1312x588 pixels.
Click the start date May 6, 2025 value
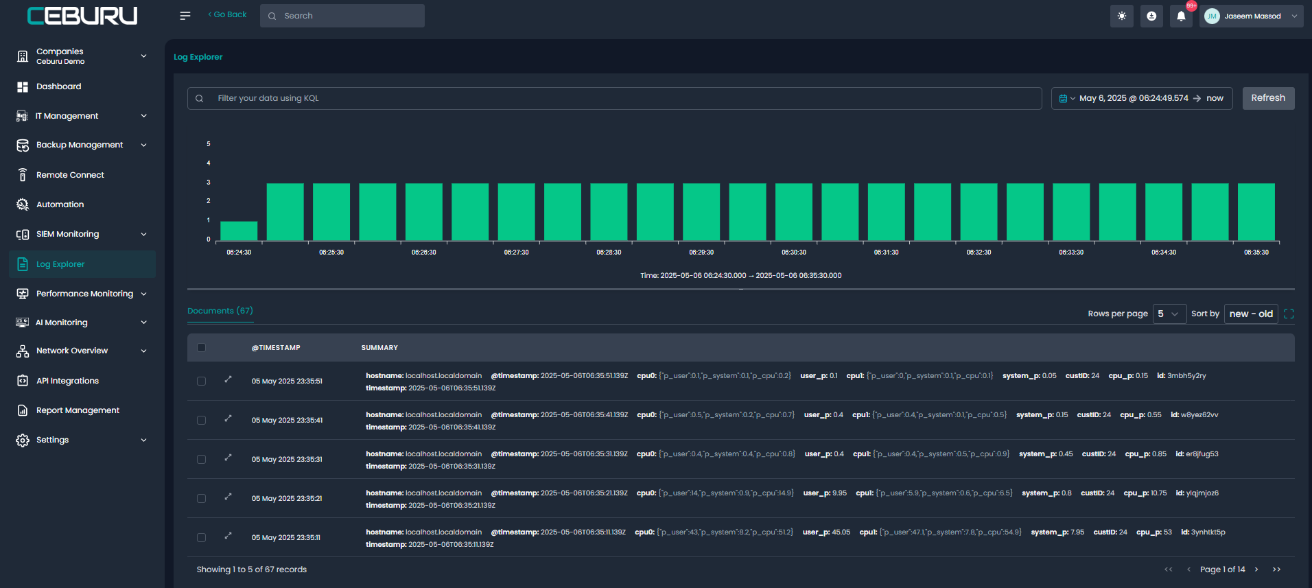(1134, 99)
